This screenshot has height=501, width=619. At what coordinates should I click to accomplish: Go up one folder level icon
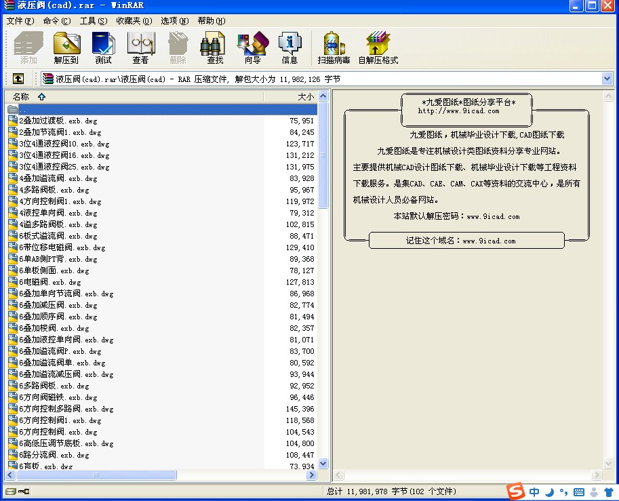18,79
